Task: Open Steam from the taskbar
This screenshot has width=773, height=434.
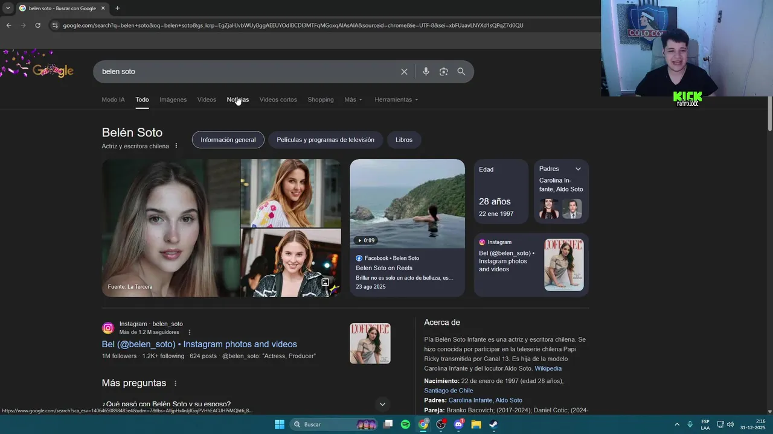Action: [493, 424]
